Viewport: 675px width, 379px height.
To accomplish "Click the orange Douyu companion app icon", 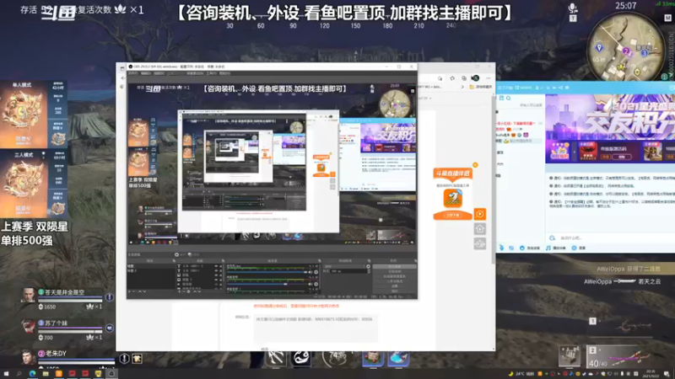I will coord(452,198).
